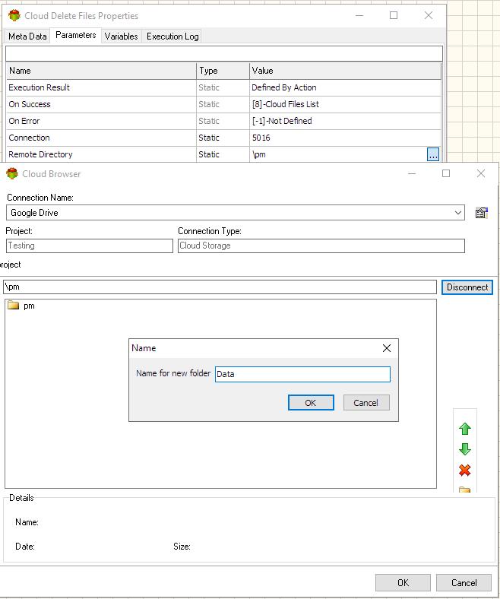Click the Name for new folder input field

(302, 374)
